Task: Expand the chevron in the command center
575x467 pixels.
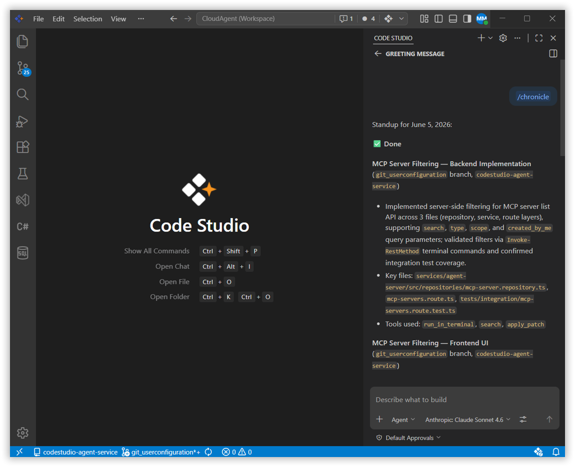Action: point(402,18)
